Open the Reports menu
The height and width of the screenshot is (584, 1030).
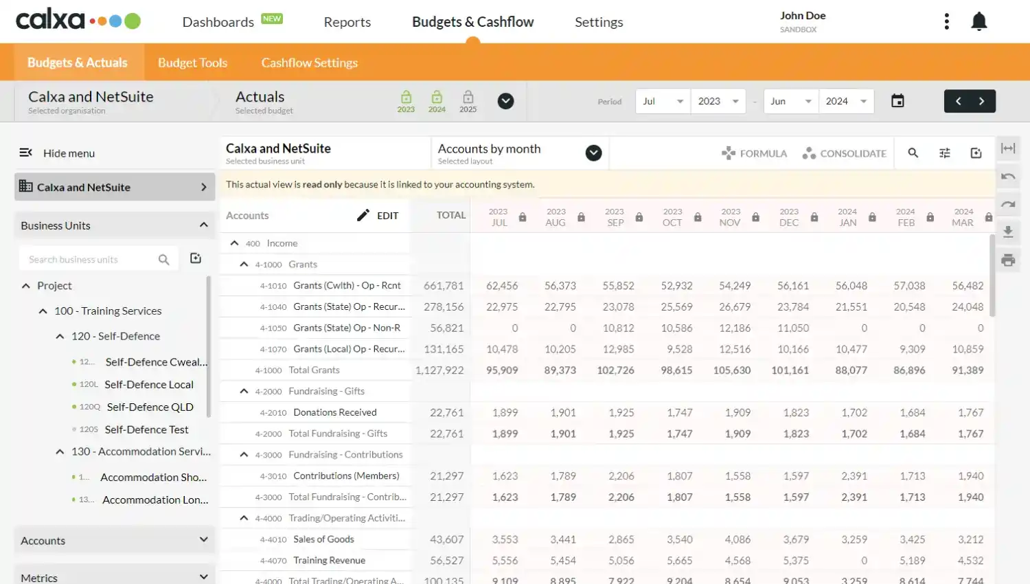(347, 22)
